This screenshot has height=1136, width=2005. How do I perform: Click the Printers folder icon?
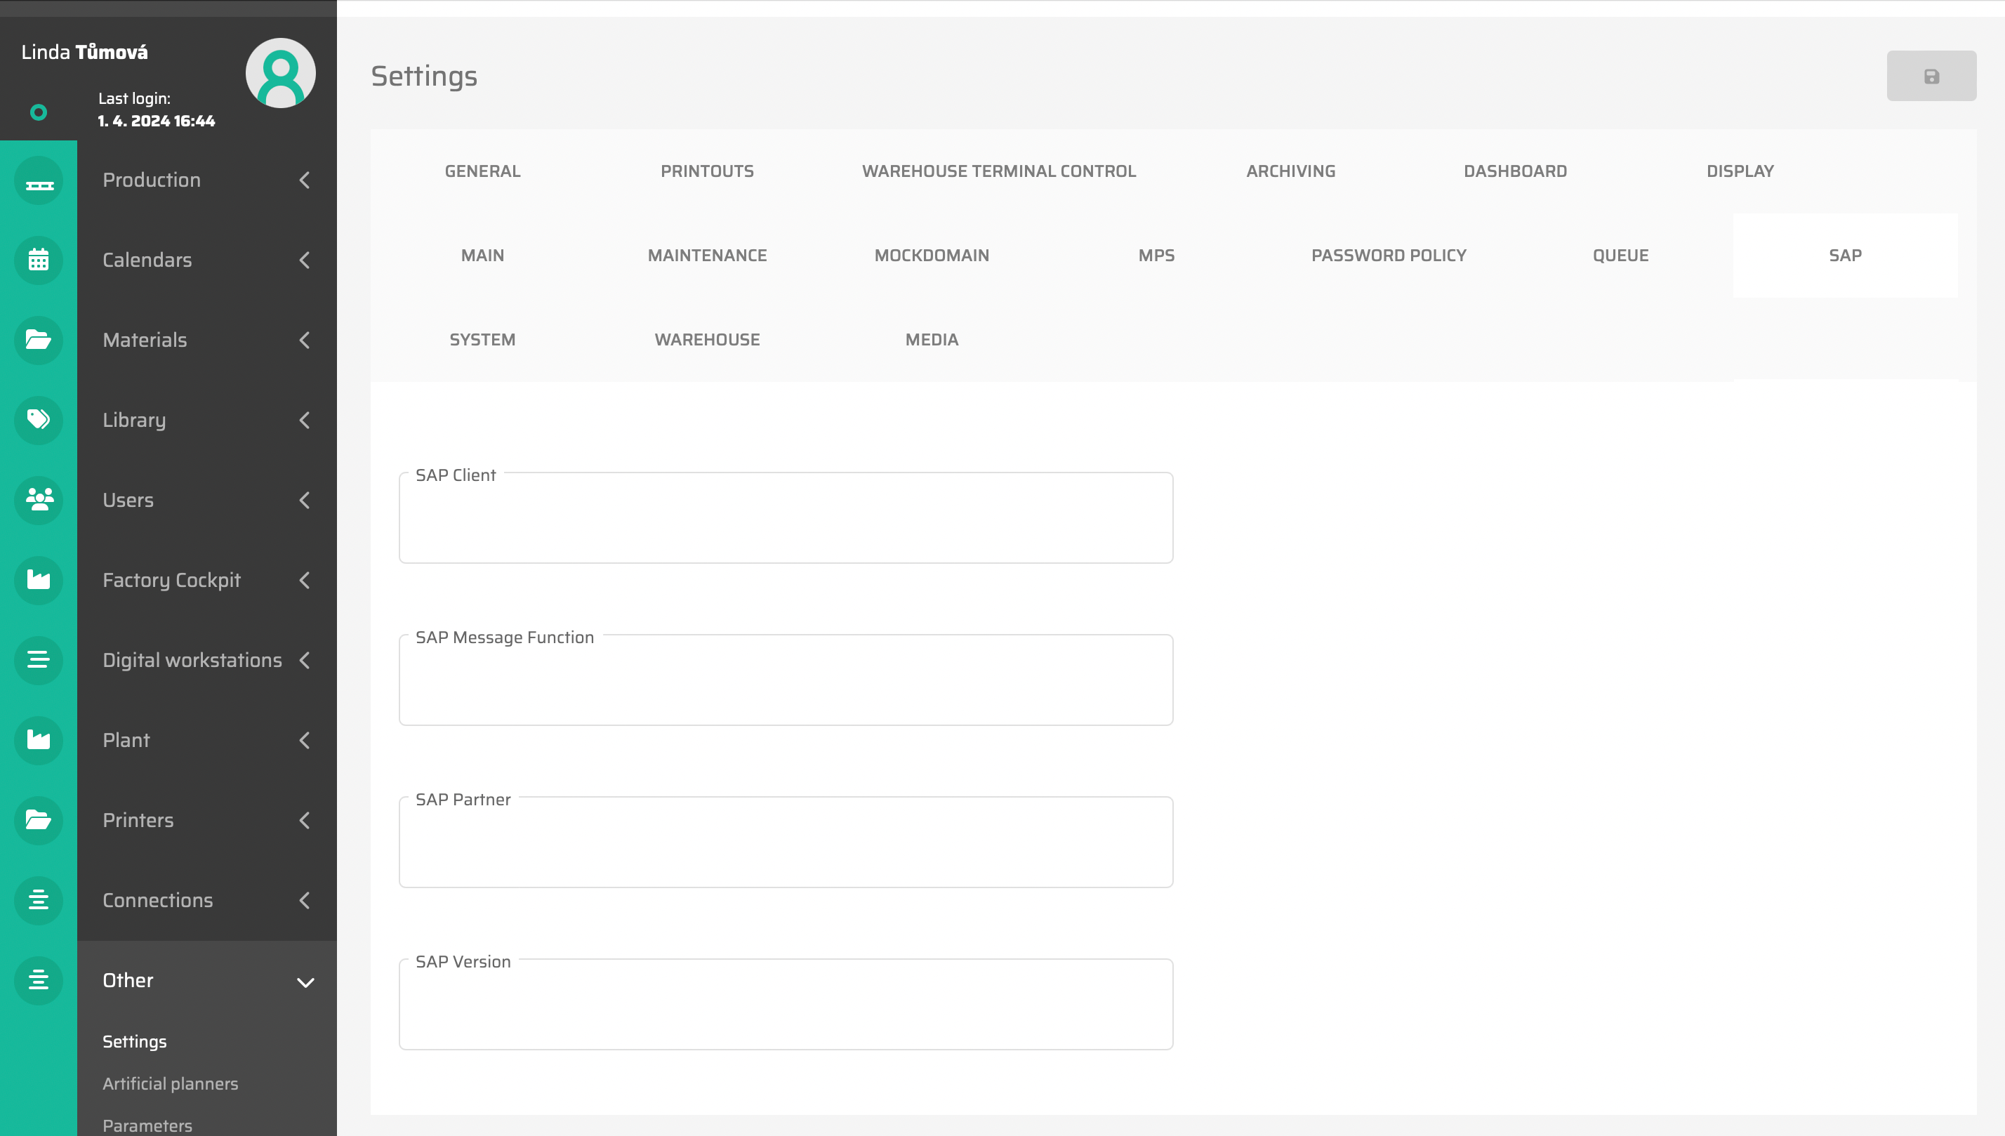coord(38,821)
